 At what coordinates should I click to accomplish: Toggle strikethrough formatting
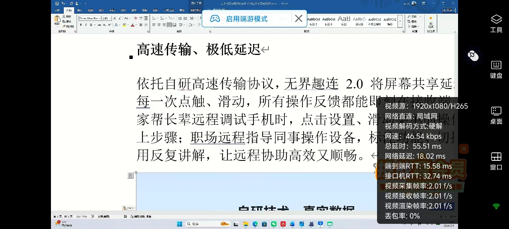pos(99,25)
